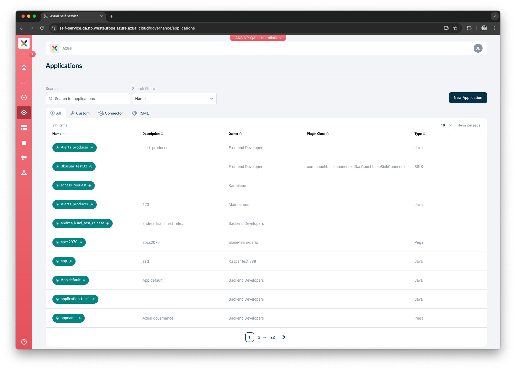Go to the next results page arrow
Screen dimensions: 516x370
[x=284, y=337]
